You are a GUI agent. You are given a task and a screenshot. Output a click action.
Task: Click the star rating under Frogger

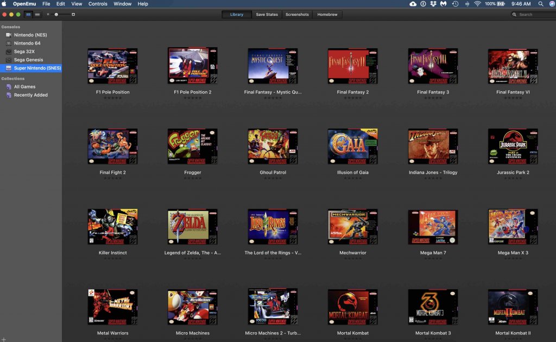click(x=193, y=178)
